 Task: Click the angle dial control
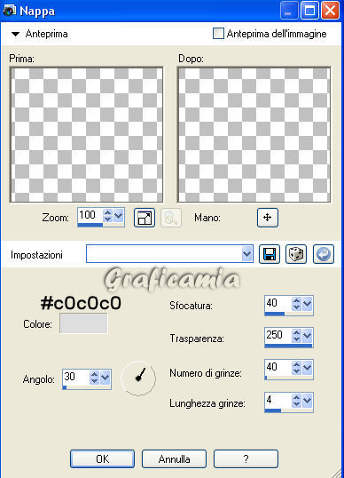138,378
